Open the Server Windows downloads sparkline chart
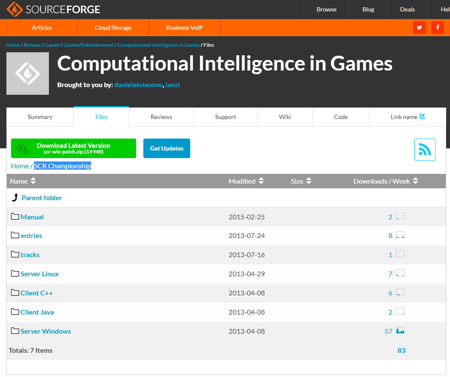 [400, 331]
